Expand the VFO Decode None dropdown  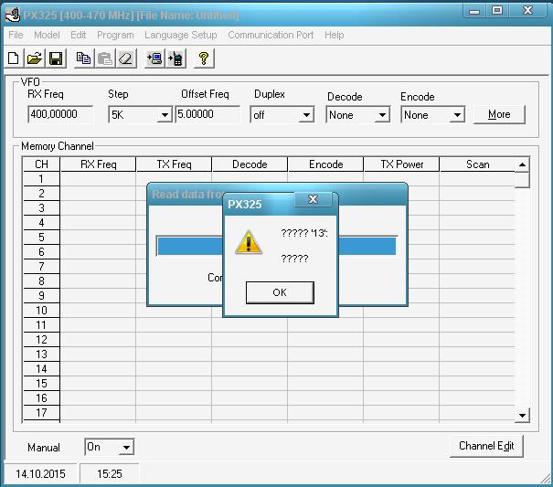pos(382,115)
